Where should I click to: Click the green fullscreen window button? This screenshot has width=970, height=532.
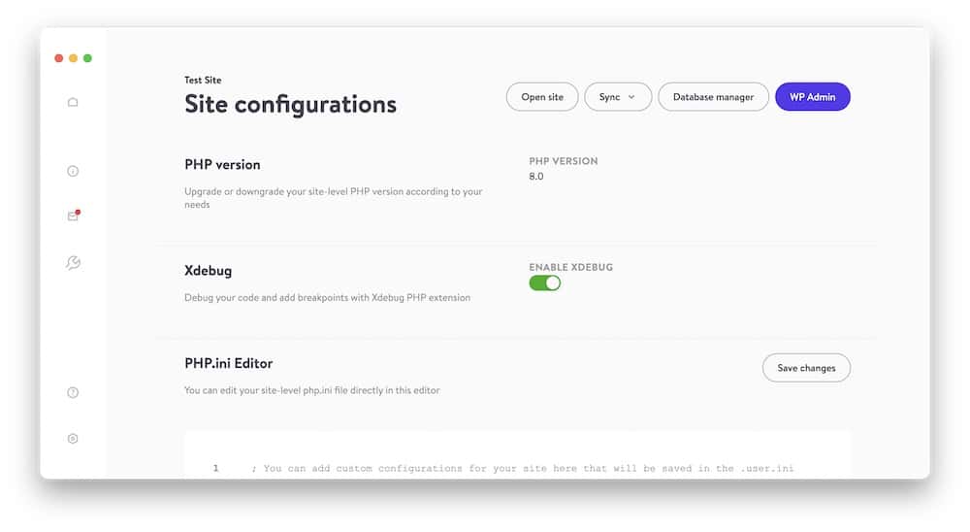(x=88, y=58)
